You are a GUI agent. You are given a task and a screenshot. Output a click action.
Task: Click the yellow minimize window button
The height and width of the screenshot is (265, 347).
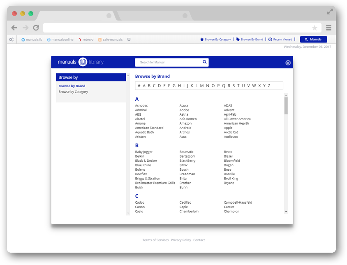23,14
